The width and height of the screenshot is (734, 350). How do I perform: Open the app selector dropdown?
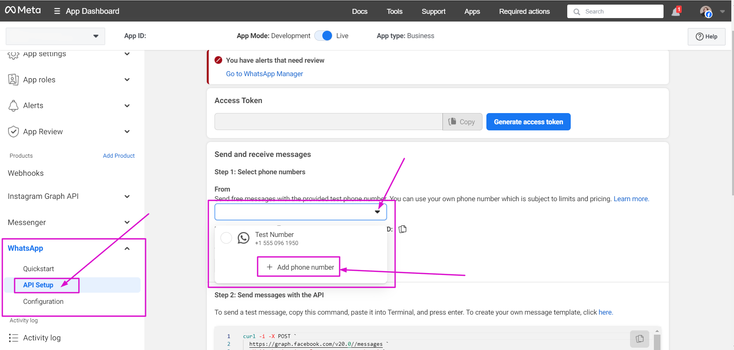(55, 36)
